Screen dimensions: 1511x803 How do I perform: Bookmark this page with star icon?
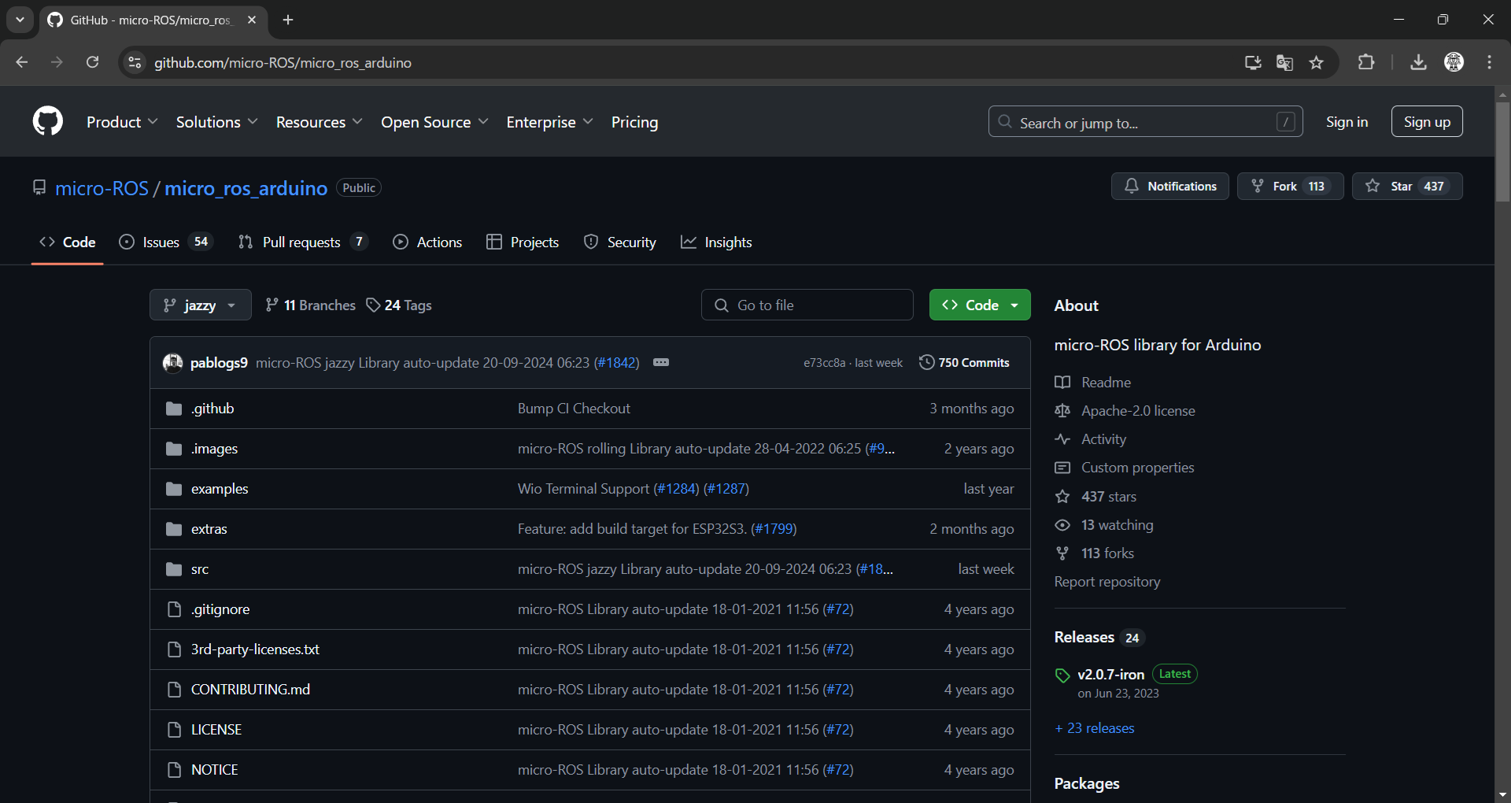click(x=1317, y=63)
